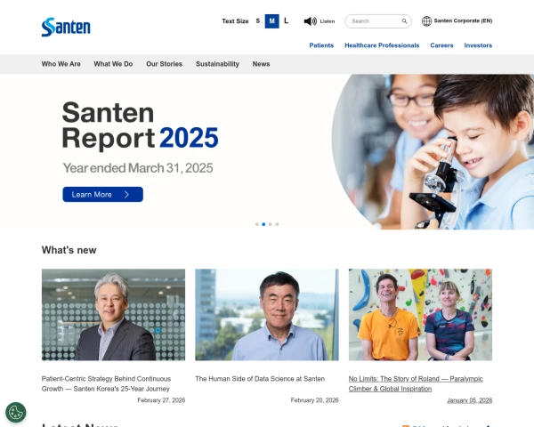
Task: Click the Learn More button
Action: pos(103,195)
